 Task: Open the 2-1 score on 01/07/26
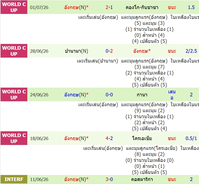pos(109,7)
